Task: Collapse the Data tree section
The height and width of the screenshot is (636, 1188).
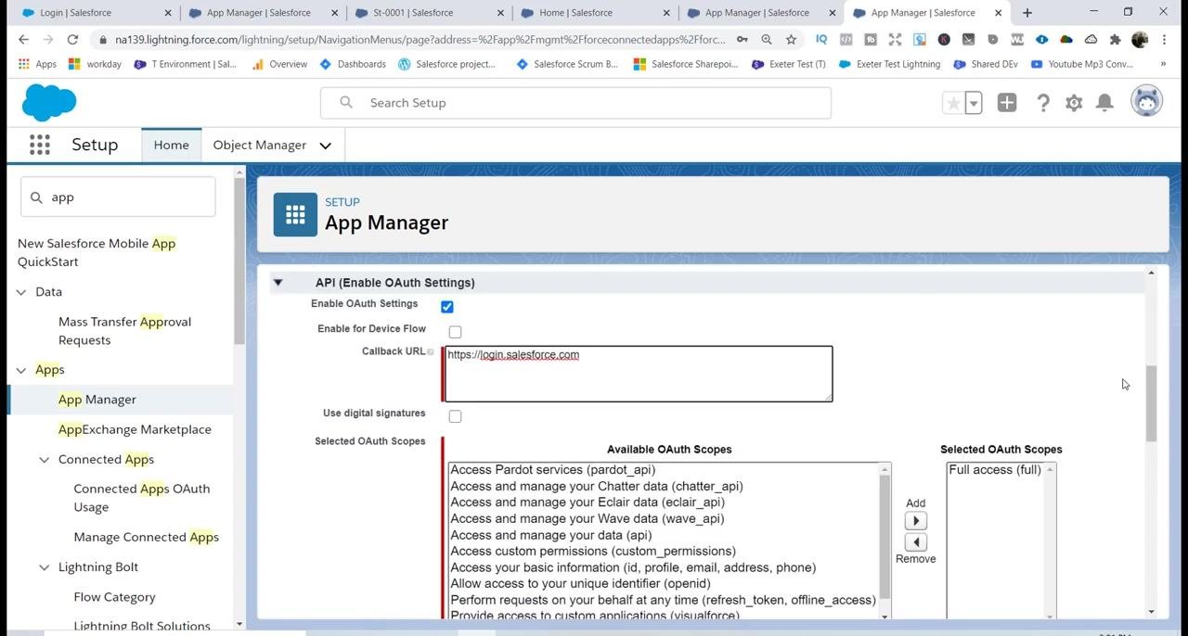Action: 22,292
